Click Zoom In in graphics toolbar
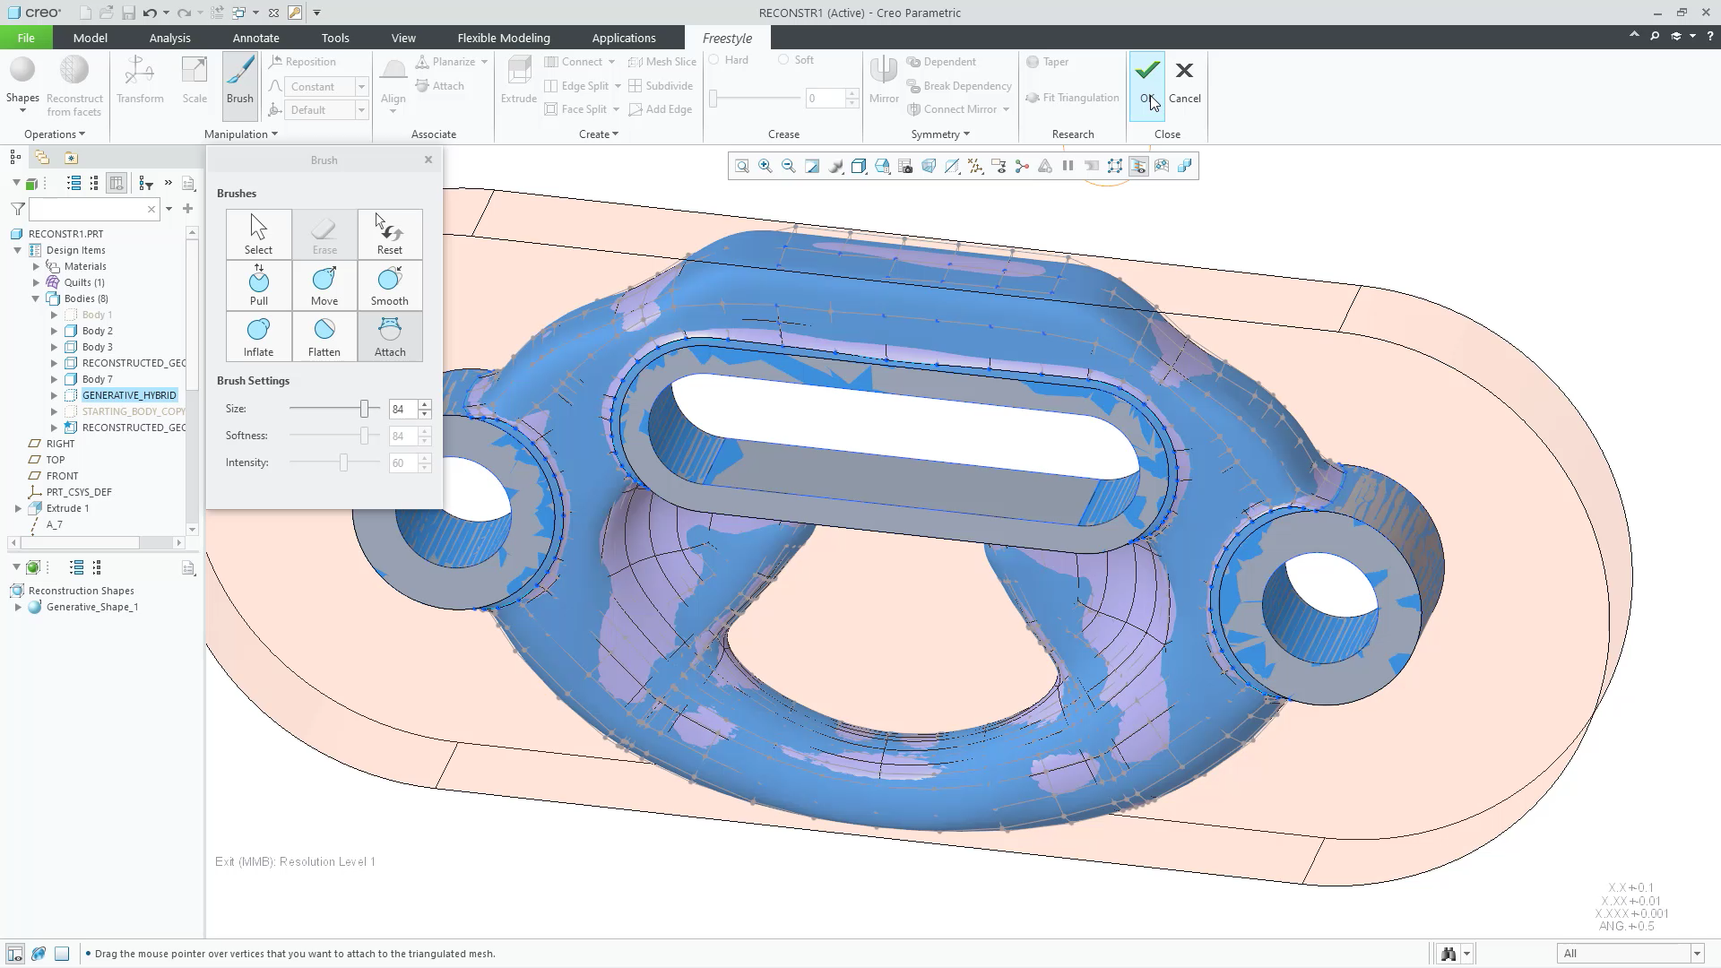This screenshot has height=968, width=1721. point(765,166)
